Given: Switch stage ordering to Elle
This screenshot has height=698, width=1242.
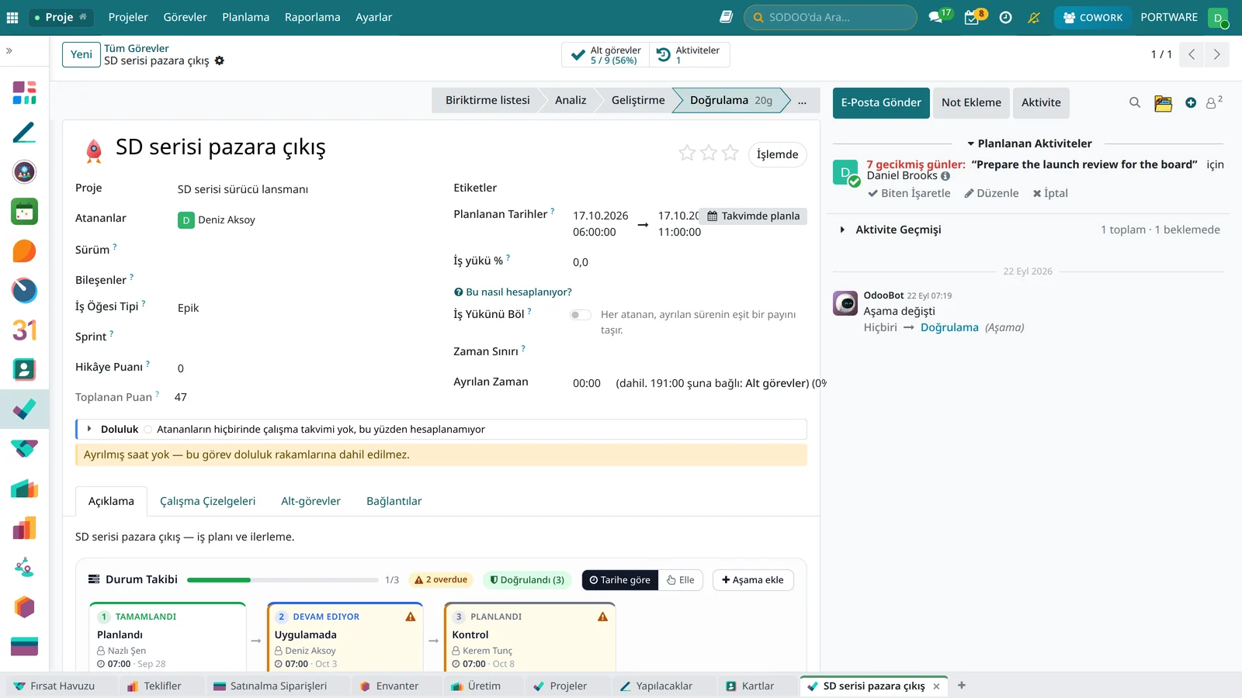Looking at the screenshot, I should pyautogui.click(x=681, y=580).
